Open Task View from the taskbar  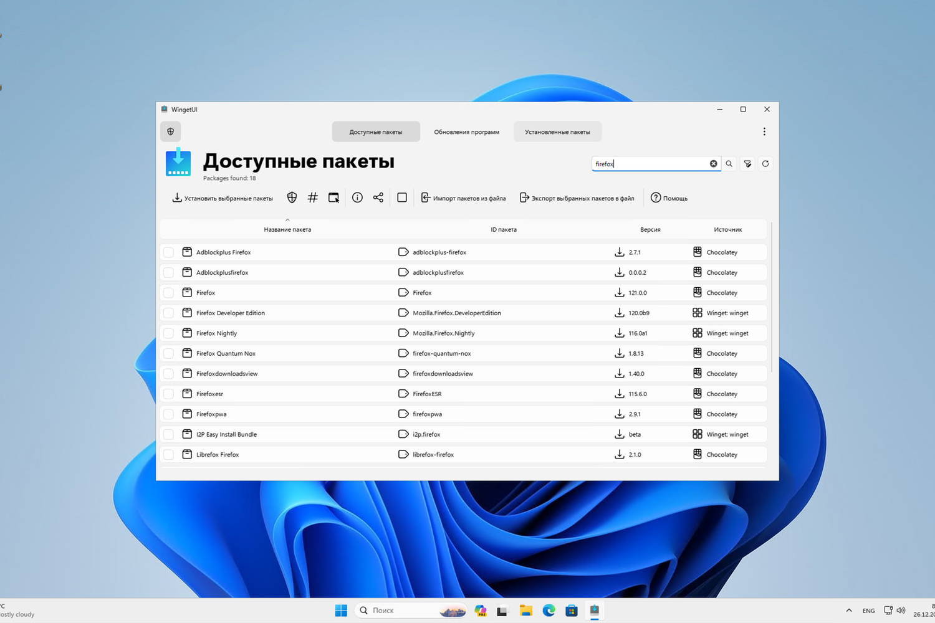click(502, 611)
